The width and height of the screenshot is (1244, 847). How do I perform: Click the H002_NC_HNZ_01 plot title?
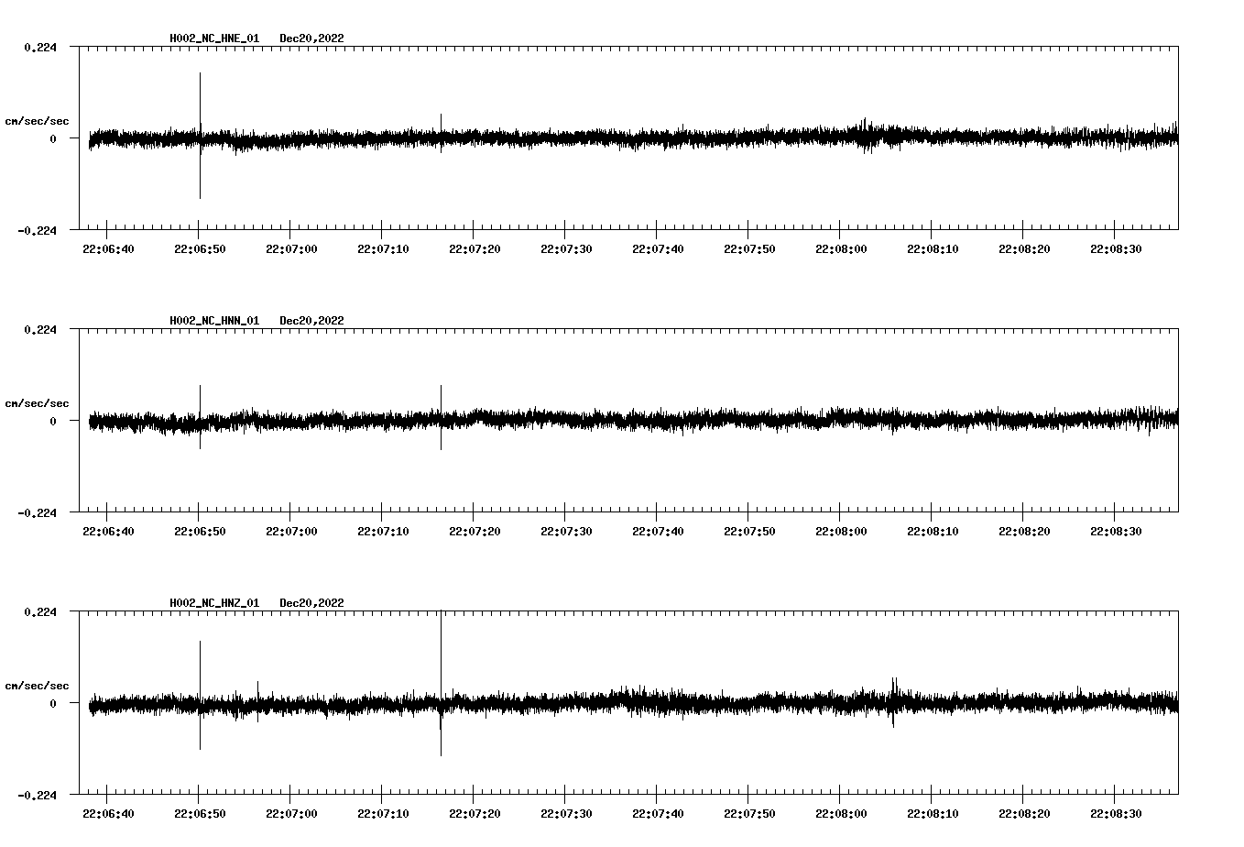coord(214,603)
